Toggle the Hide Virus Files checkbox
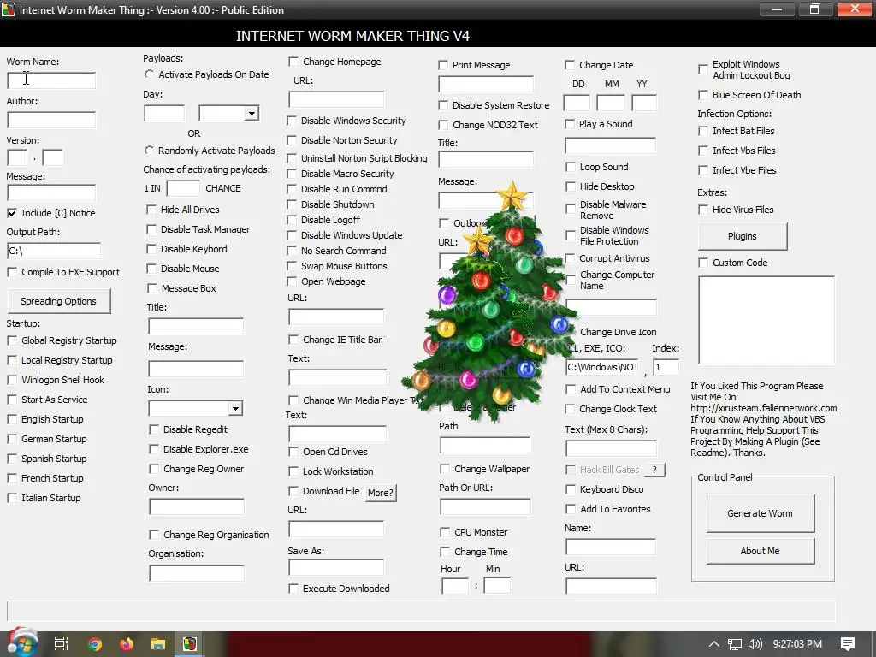Screen dimensions: 876x657 click(x=703, y=210)
